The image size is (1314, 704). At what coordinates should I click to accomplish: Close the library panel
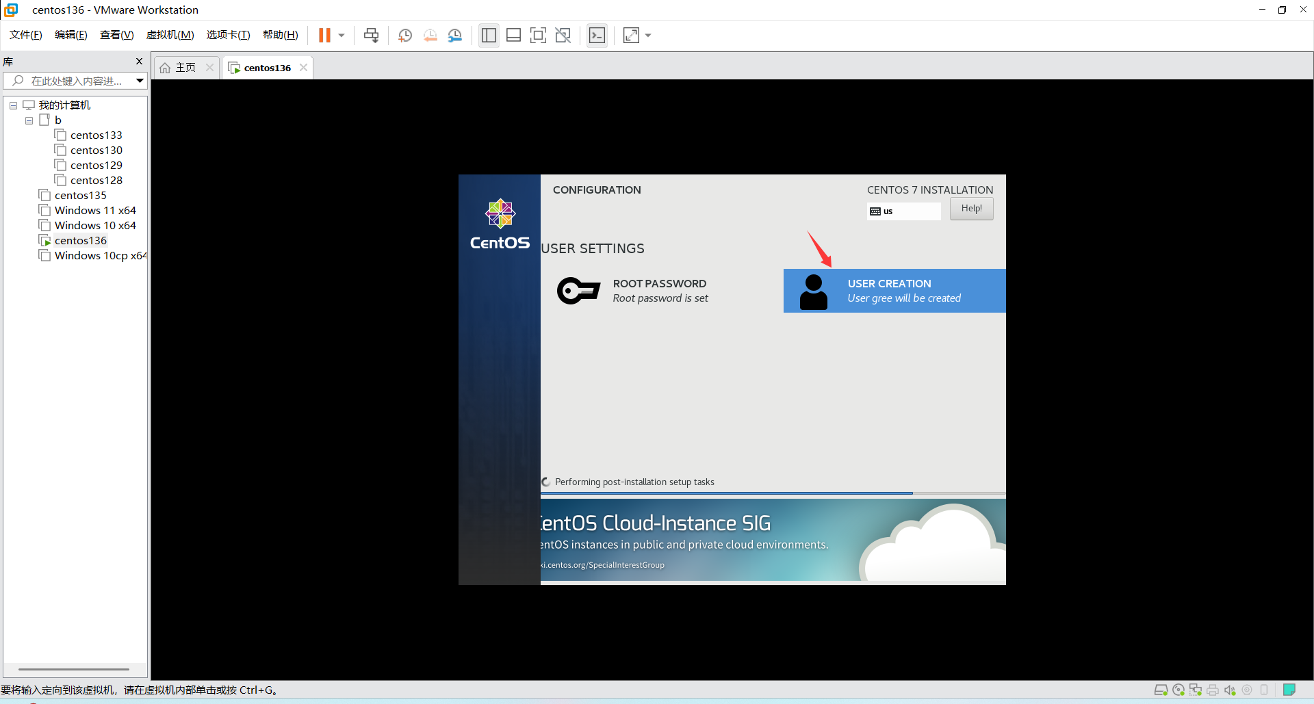click(140, 62)
